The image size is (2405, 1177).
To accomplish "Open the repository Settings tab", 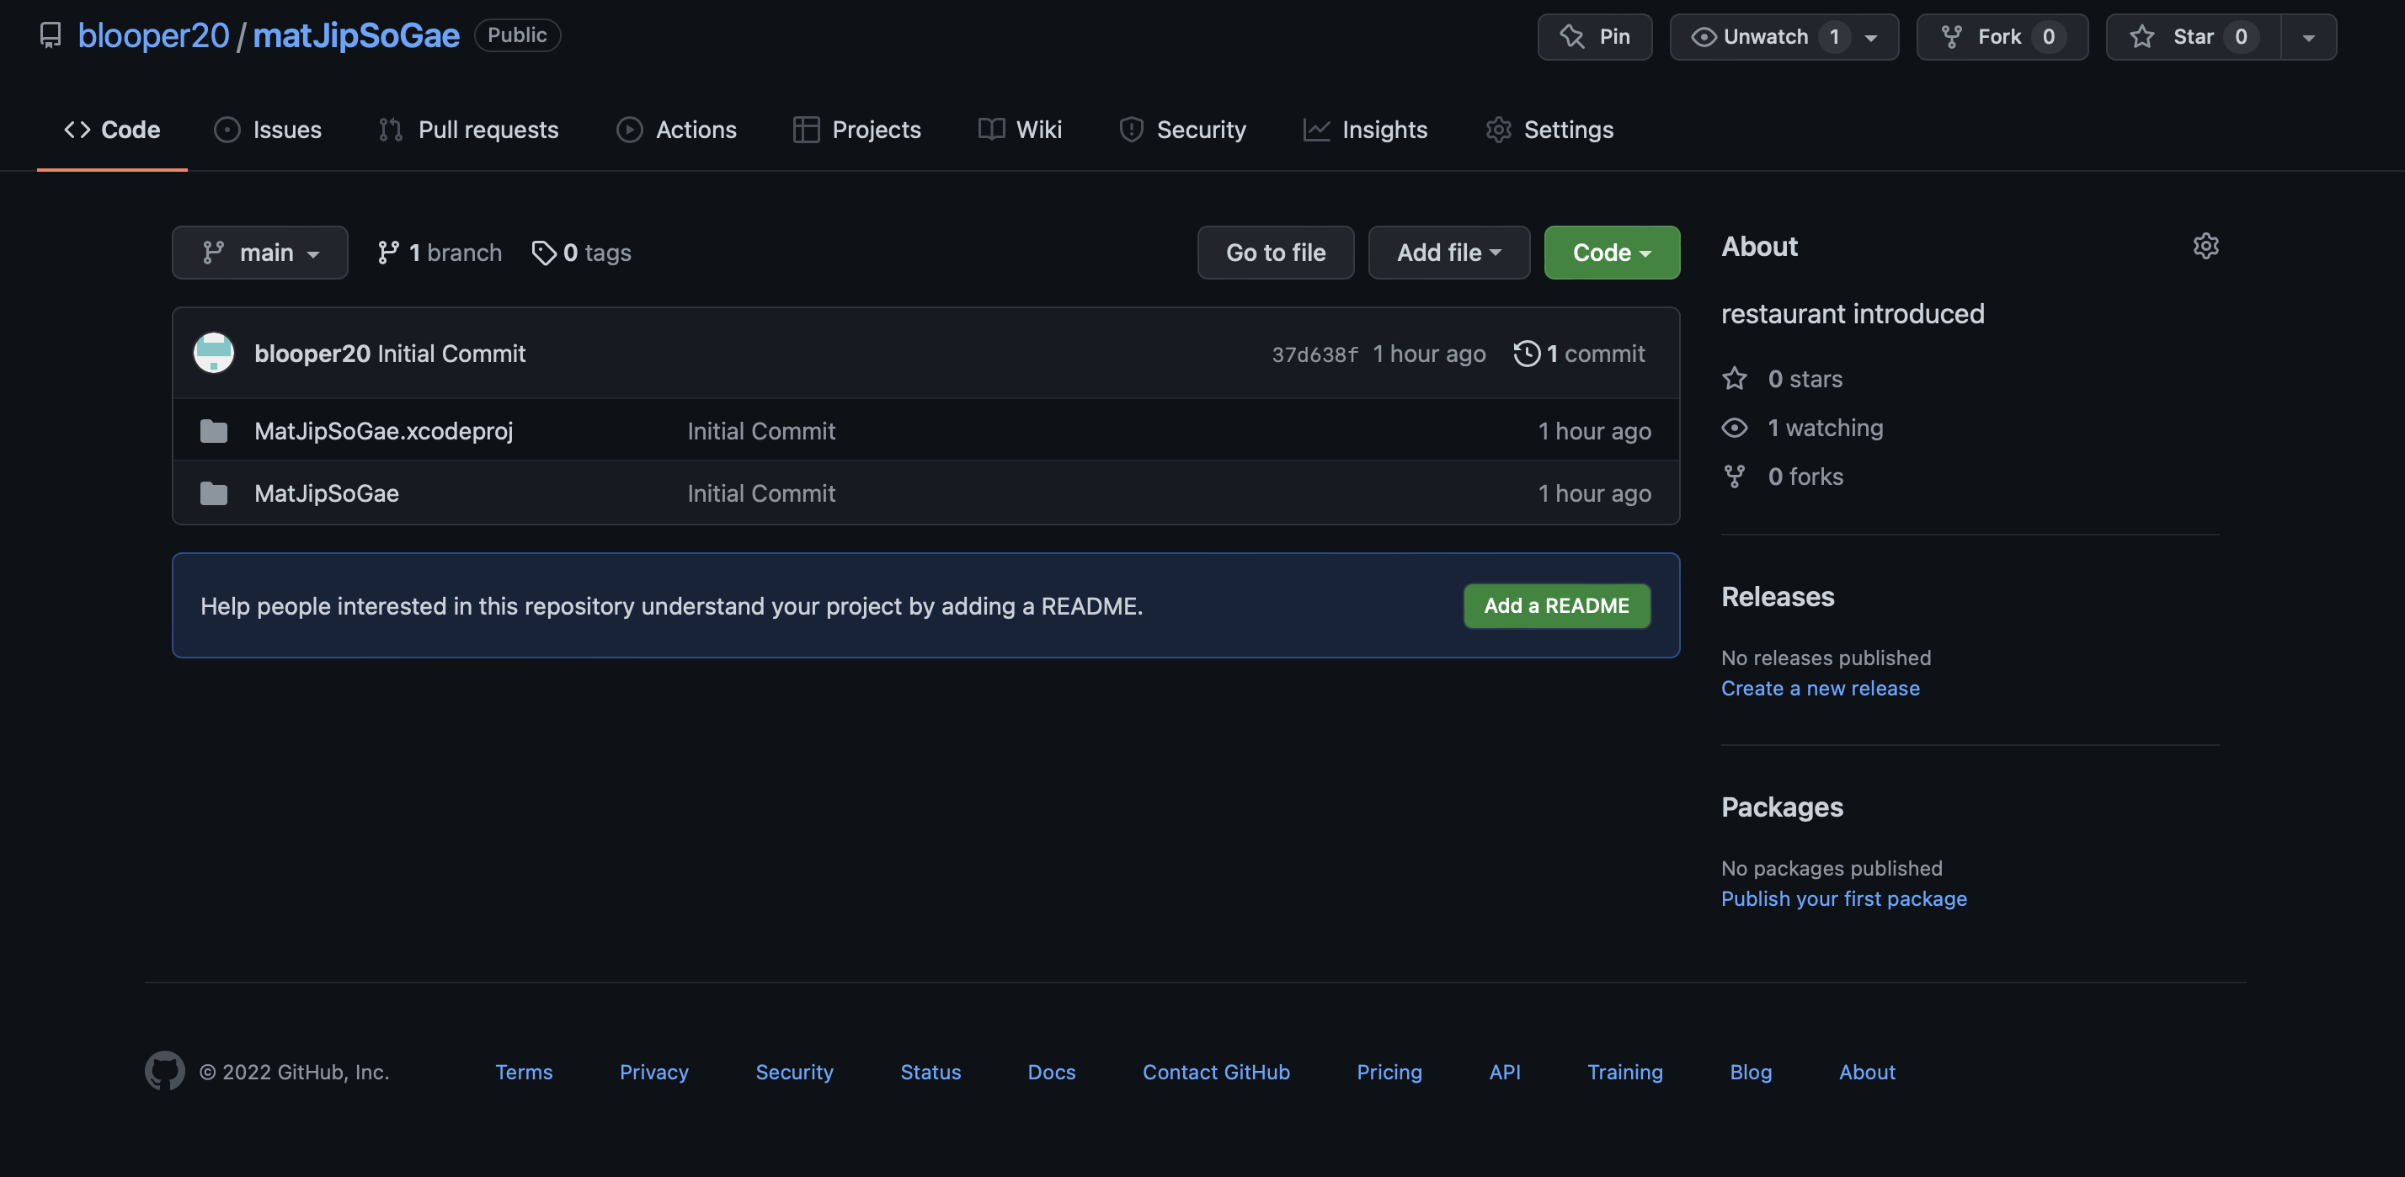I will pyautogui.click(x=1549, y=130).
